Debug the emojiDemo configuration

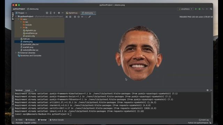[x=200, y=9]
